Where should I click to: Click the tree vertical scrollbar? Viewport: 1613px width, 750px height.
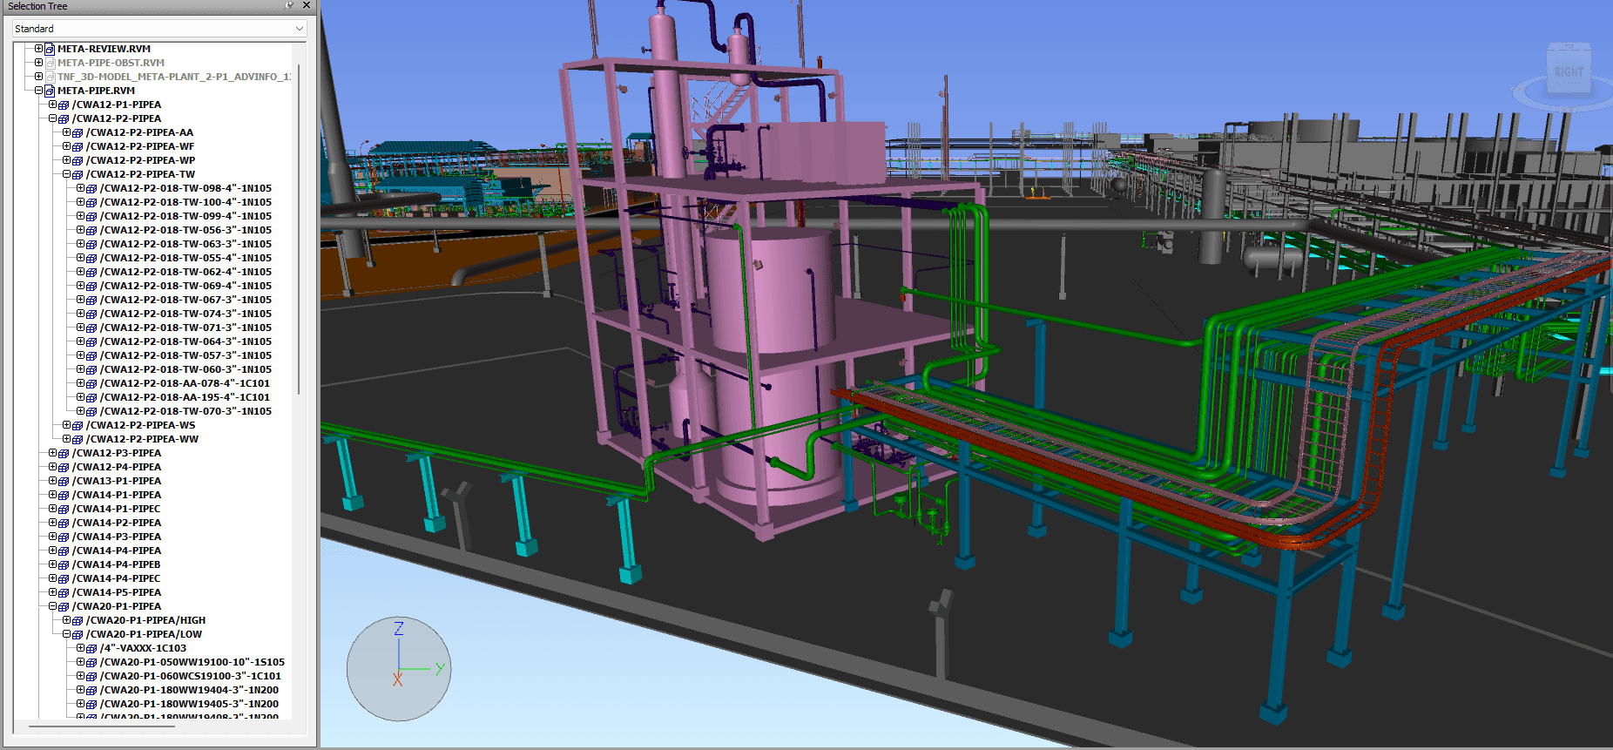[299, 228]
